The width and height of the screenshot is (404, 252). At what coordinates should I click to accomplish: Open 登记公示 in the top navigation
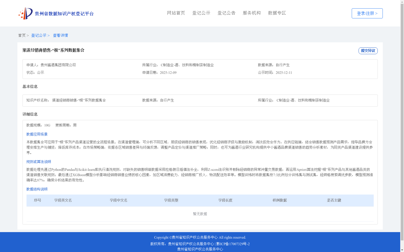point(201,13)
